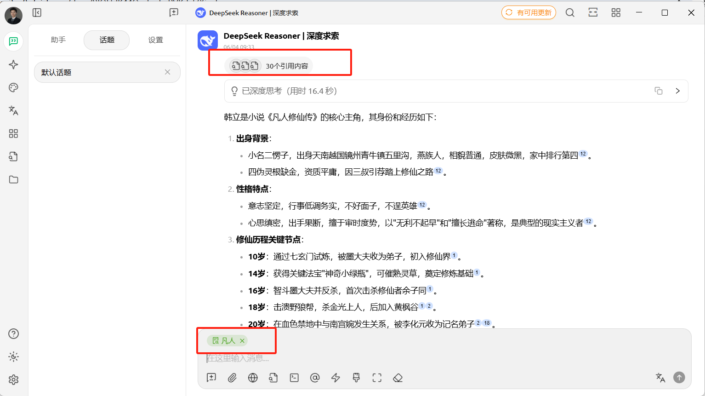Clear messages with the eraser icon
This screenshot has height=396, width=705.
point(398,378)
